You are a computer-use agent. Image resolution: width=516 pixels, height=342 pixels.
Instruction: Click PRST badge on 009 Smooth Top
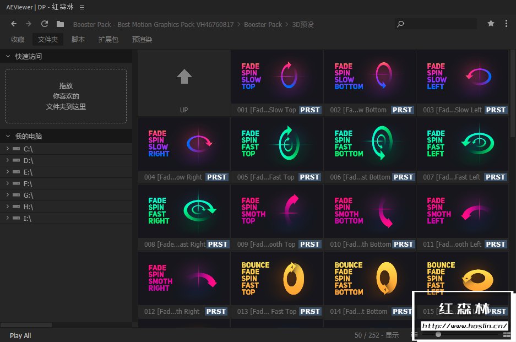(310, 244)
